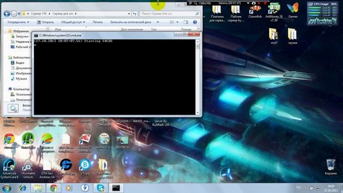Click the cmd window scrollbar down arrow
The height and width of the screenshot is (193, 343).
click(198, 113)
